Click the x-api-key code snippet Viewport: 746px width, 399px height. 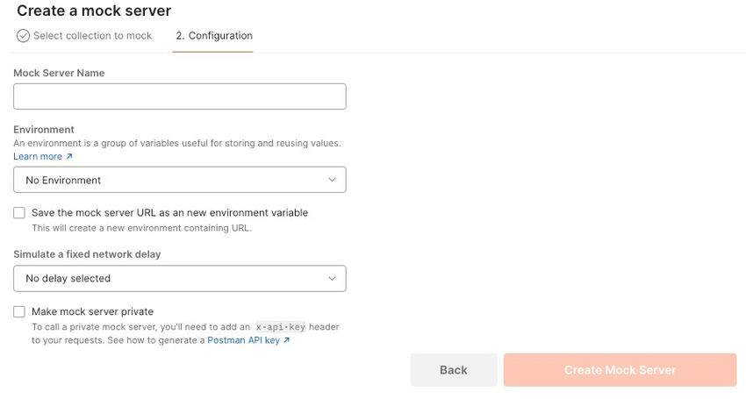point(291,327)
